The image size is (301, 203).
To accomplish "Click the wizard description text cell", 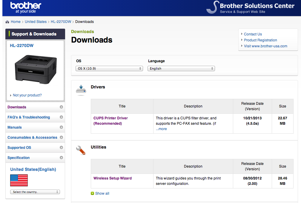I will point(193,181).
